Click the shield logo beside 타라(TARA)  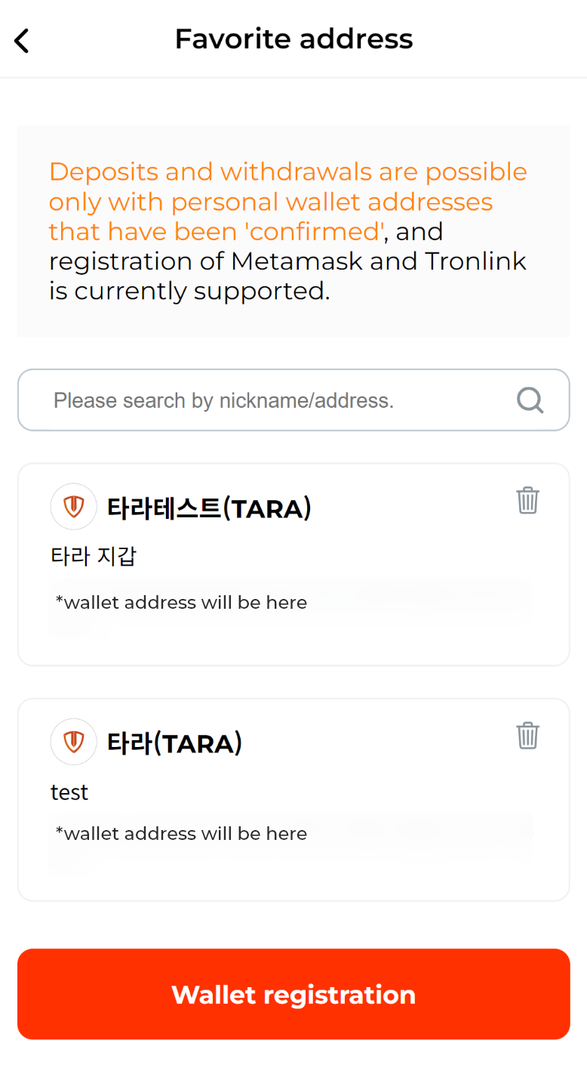73,742
